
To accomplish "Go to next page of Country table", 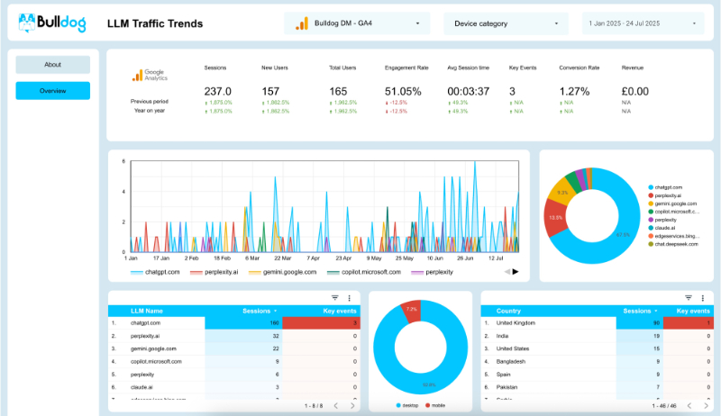I will coord(706,406).
